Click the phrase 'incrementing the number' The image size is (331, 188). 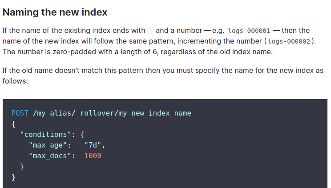[219, 41]
